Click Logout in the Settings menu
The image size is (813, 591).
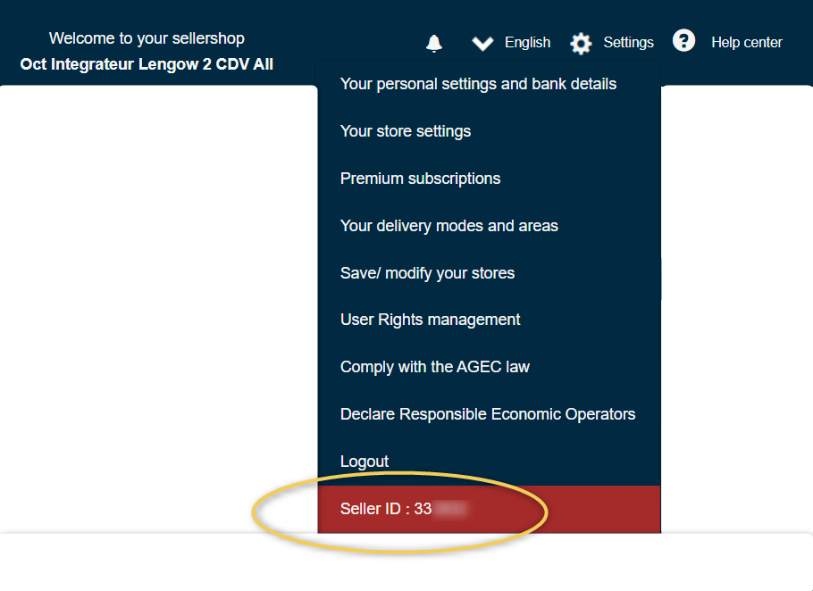point(365,462)
